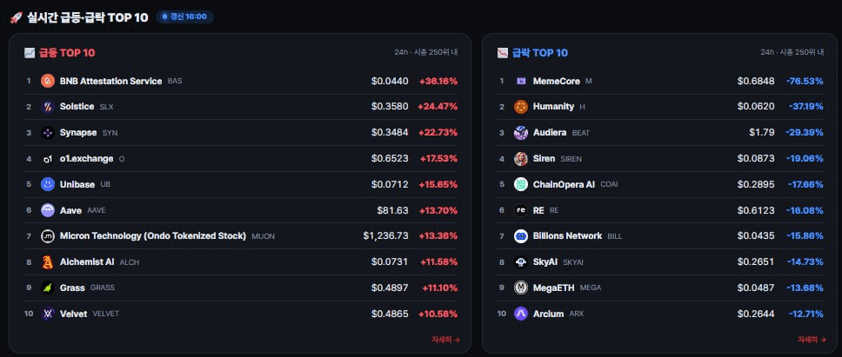Viewport: 842px width, 357px height.
Task: Open the Aave ghost icon
Action: tap(48, 210)
